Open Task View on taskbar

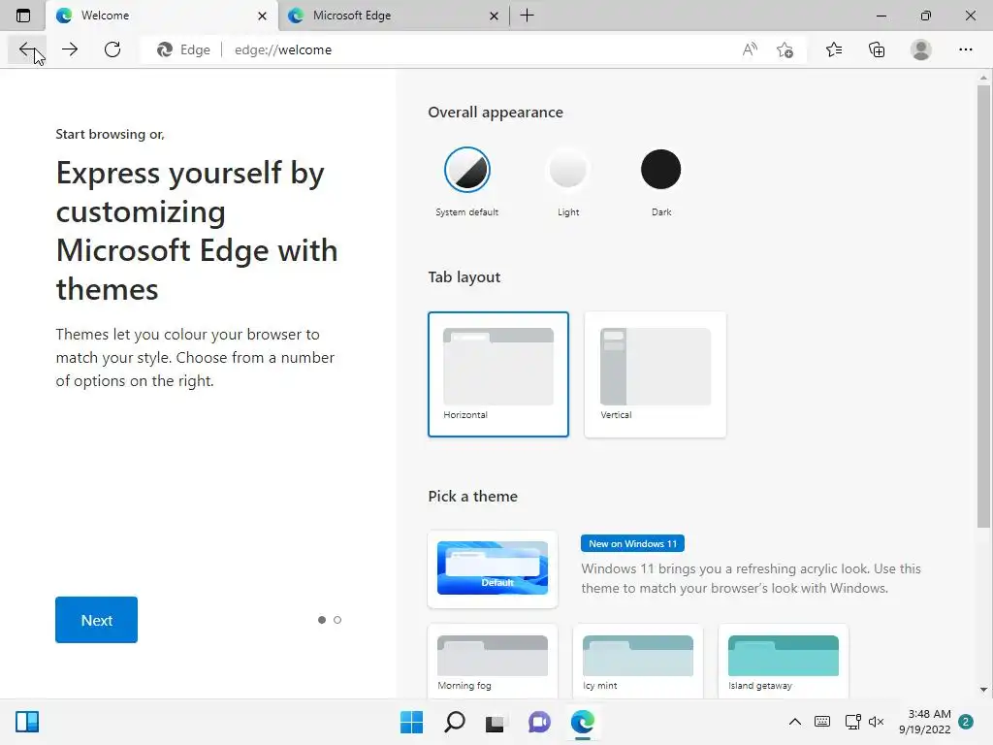(495, 722)
